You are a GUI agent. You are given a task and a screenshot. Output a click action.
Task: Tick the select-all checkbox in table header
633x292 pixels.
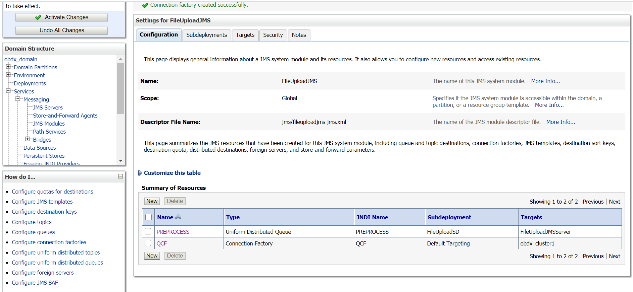(148, 217)
